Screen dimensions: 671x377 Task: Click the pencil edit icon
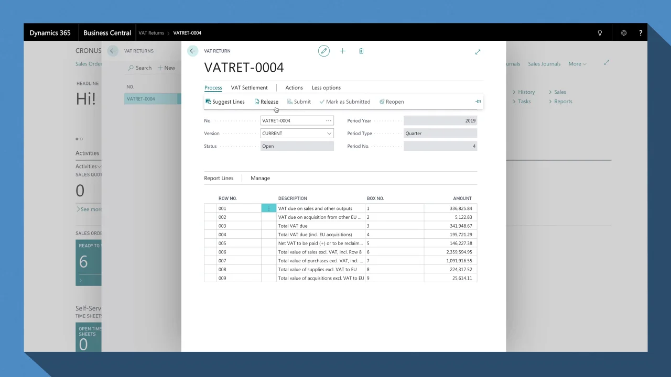324,51
